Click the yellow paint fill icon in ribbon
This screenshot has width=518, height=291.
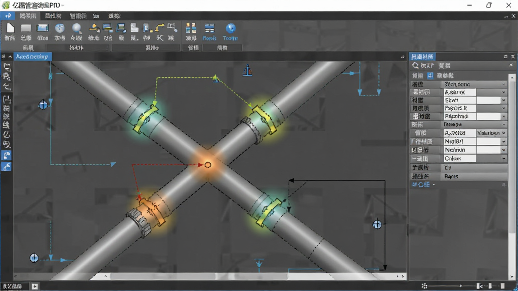(94, 28)
